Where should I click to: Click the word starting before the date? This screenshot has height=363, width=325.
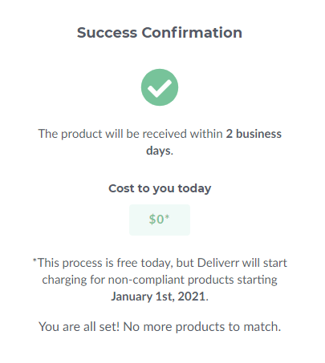pyautogui.click(x=257, y=280)
